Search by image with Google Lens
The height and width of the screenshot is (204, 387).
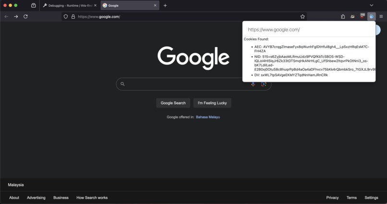[264, 84]
